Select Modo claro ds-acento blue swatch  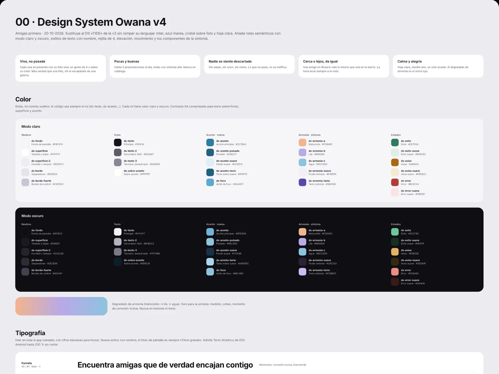tap(210, 142)
